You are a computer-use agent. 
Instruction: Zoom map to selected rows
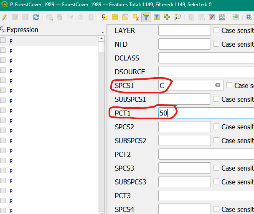click(178, 17)
